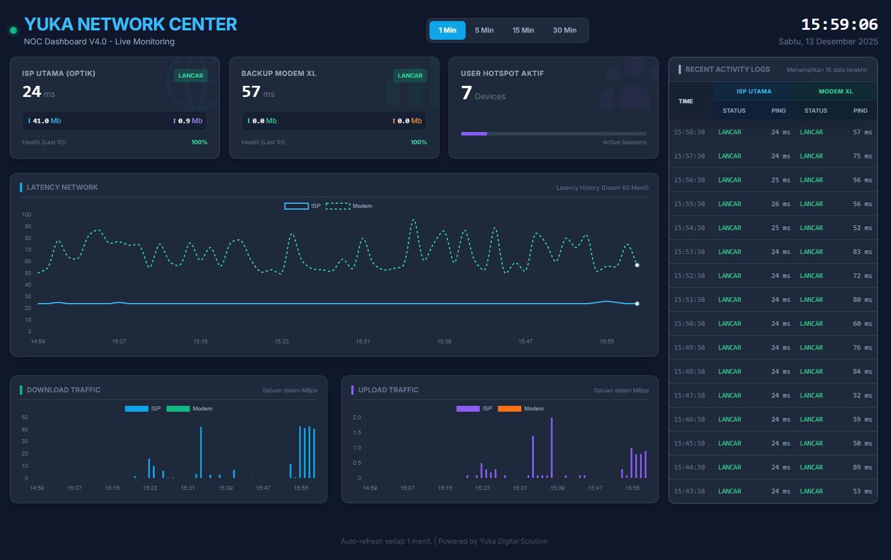The height and width of the screenshot is (560, 891).
Task: Click the Active Sessions progress bar
Action: [554, 134]
